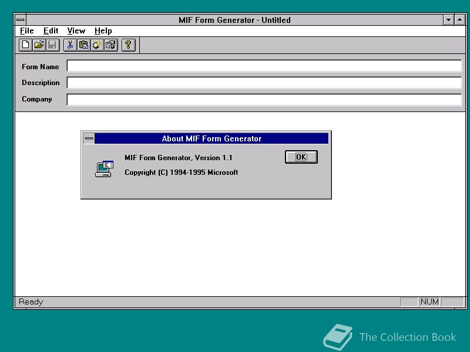The width and height of the screenshot is (470, 352).
Task: Click the Description input field
Action: click(264, 83)
